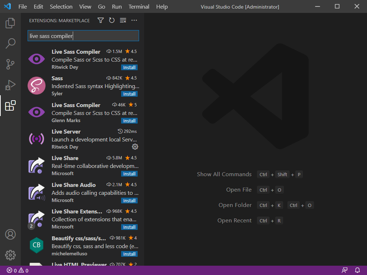This screenshot has height=275, width=367.
Task: Click the Open Recent label
Action: click(234, 221)
